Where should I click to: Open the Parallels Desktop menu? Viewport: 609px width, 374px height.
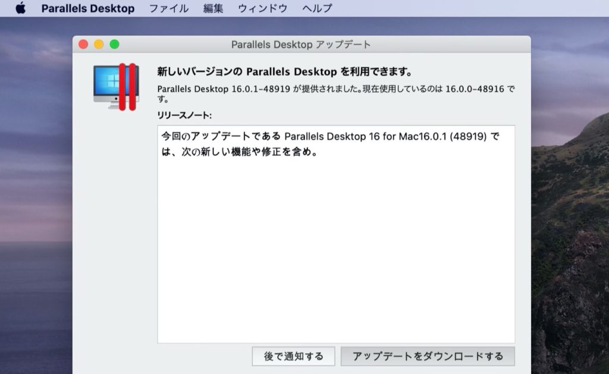click(x=88, y=8)
